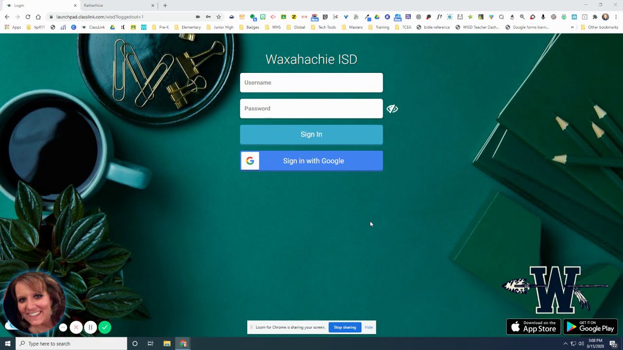Cancel Loom recording with the red X

[76, 327]
